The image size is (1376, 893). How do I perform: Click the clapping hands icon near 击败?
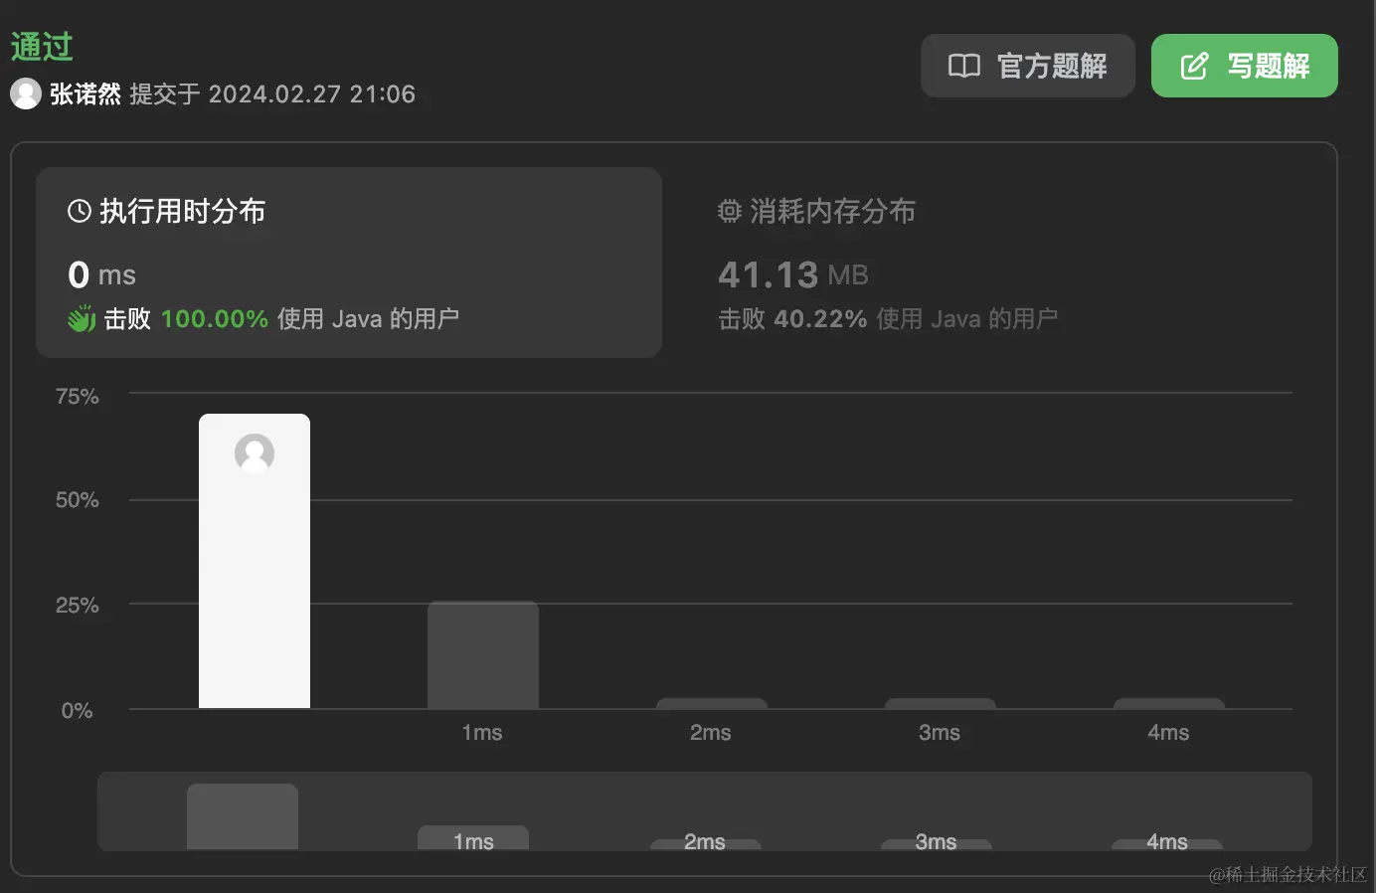[x=82, y=318]
